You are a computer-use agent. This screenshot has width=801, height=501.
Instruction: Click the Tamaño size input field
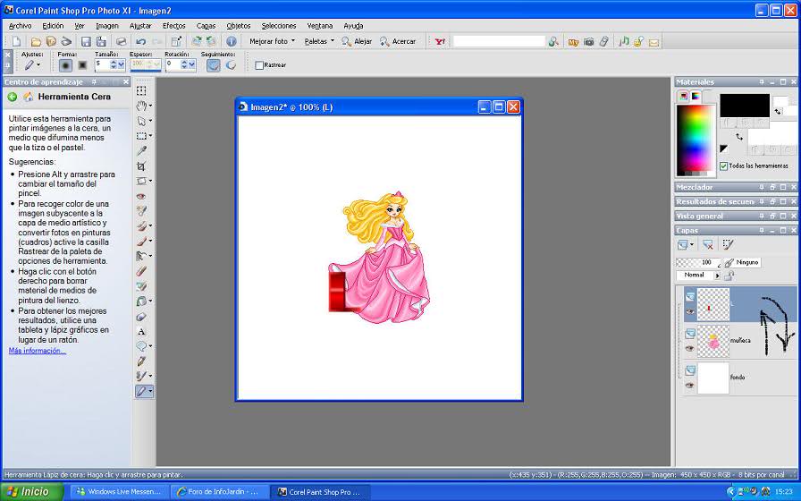[102, 64]
